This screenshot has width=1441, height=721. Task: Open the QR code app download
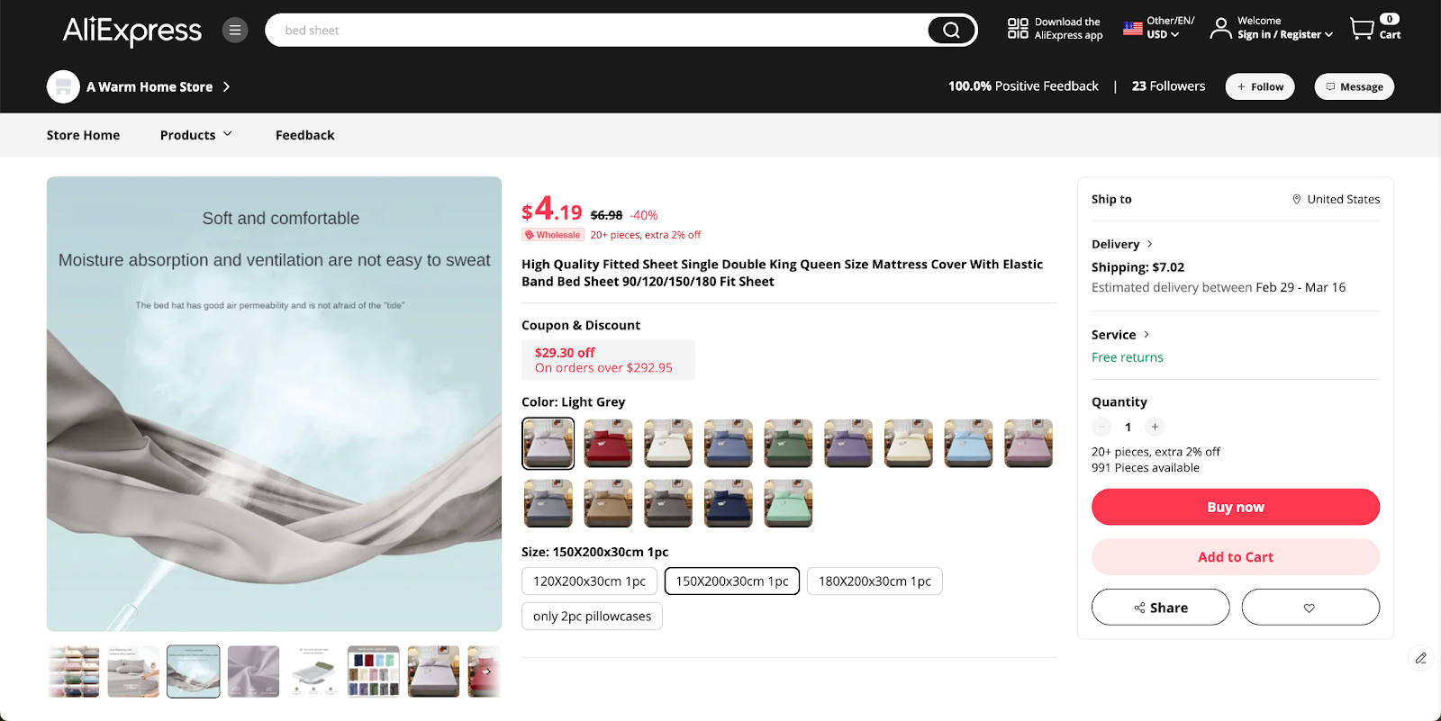pyautogui.click(x=1018, y=29)
